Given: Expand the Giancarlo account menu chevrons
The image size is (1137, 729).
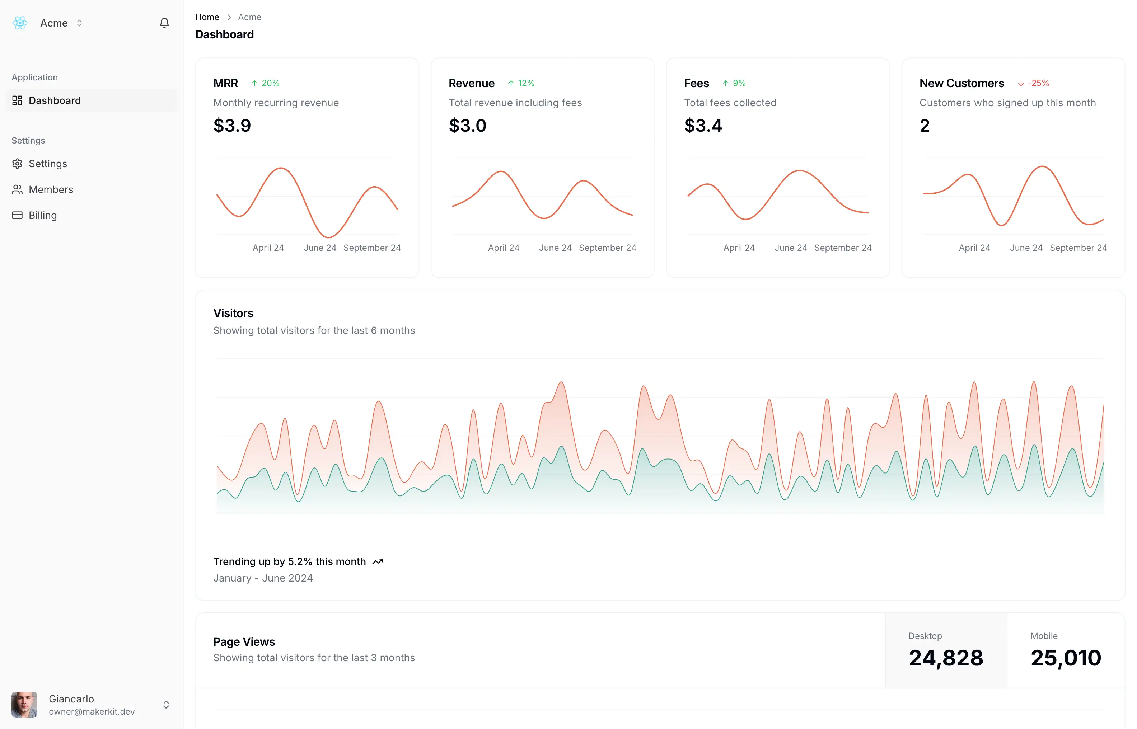Looking at the screenshot, I should tap(166, 704).
